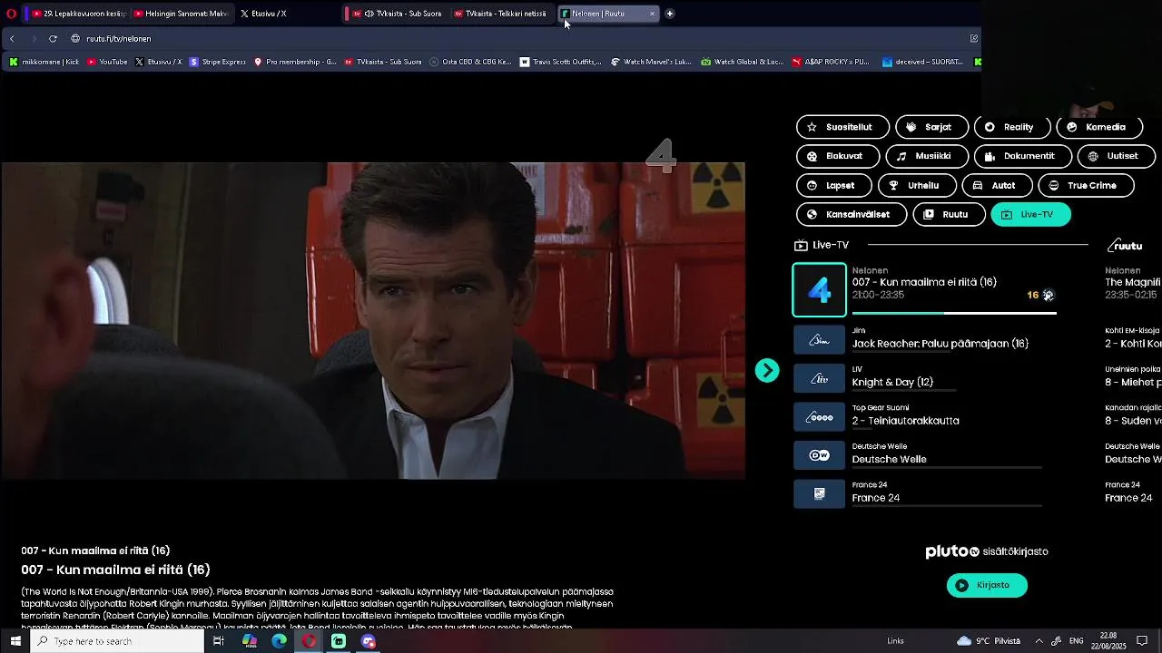This screenshot has width=1162, height=653.
Task: Open the Watch Marvel's bookmark
Action: click(x=651, y=62)
